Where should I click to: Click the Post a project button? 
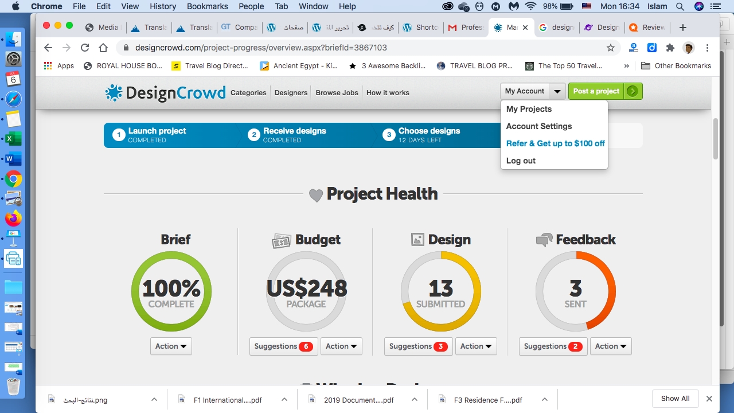[x=605, y=91]
